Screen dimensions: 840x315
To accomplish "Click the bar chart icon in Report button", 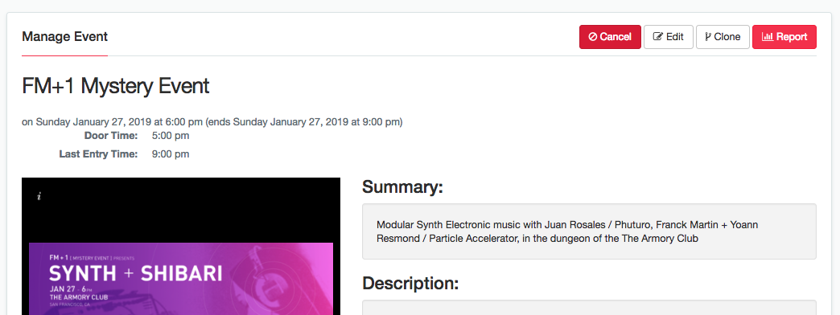I will pos(767,37).
